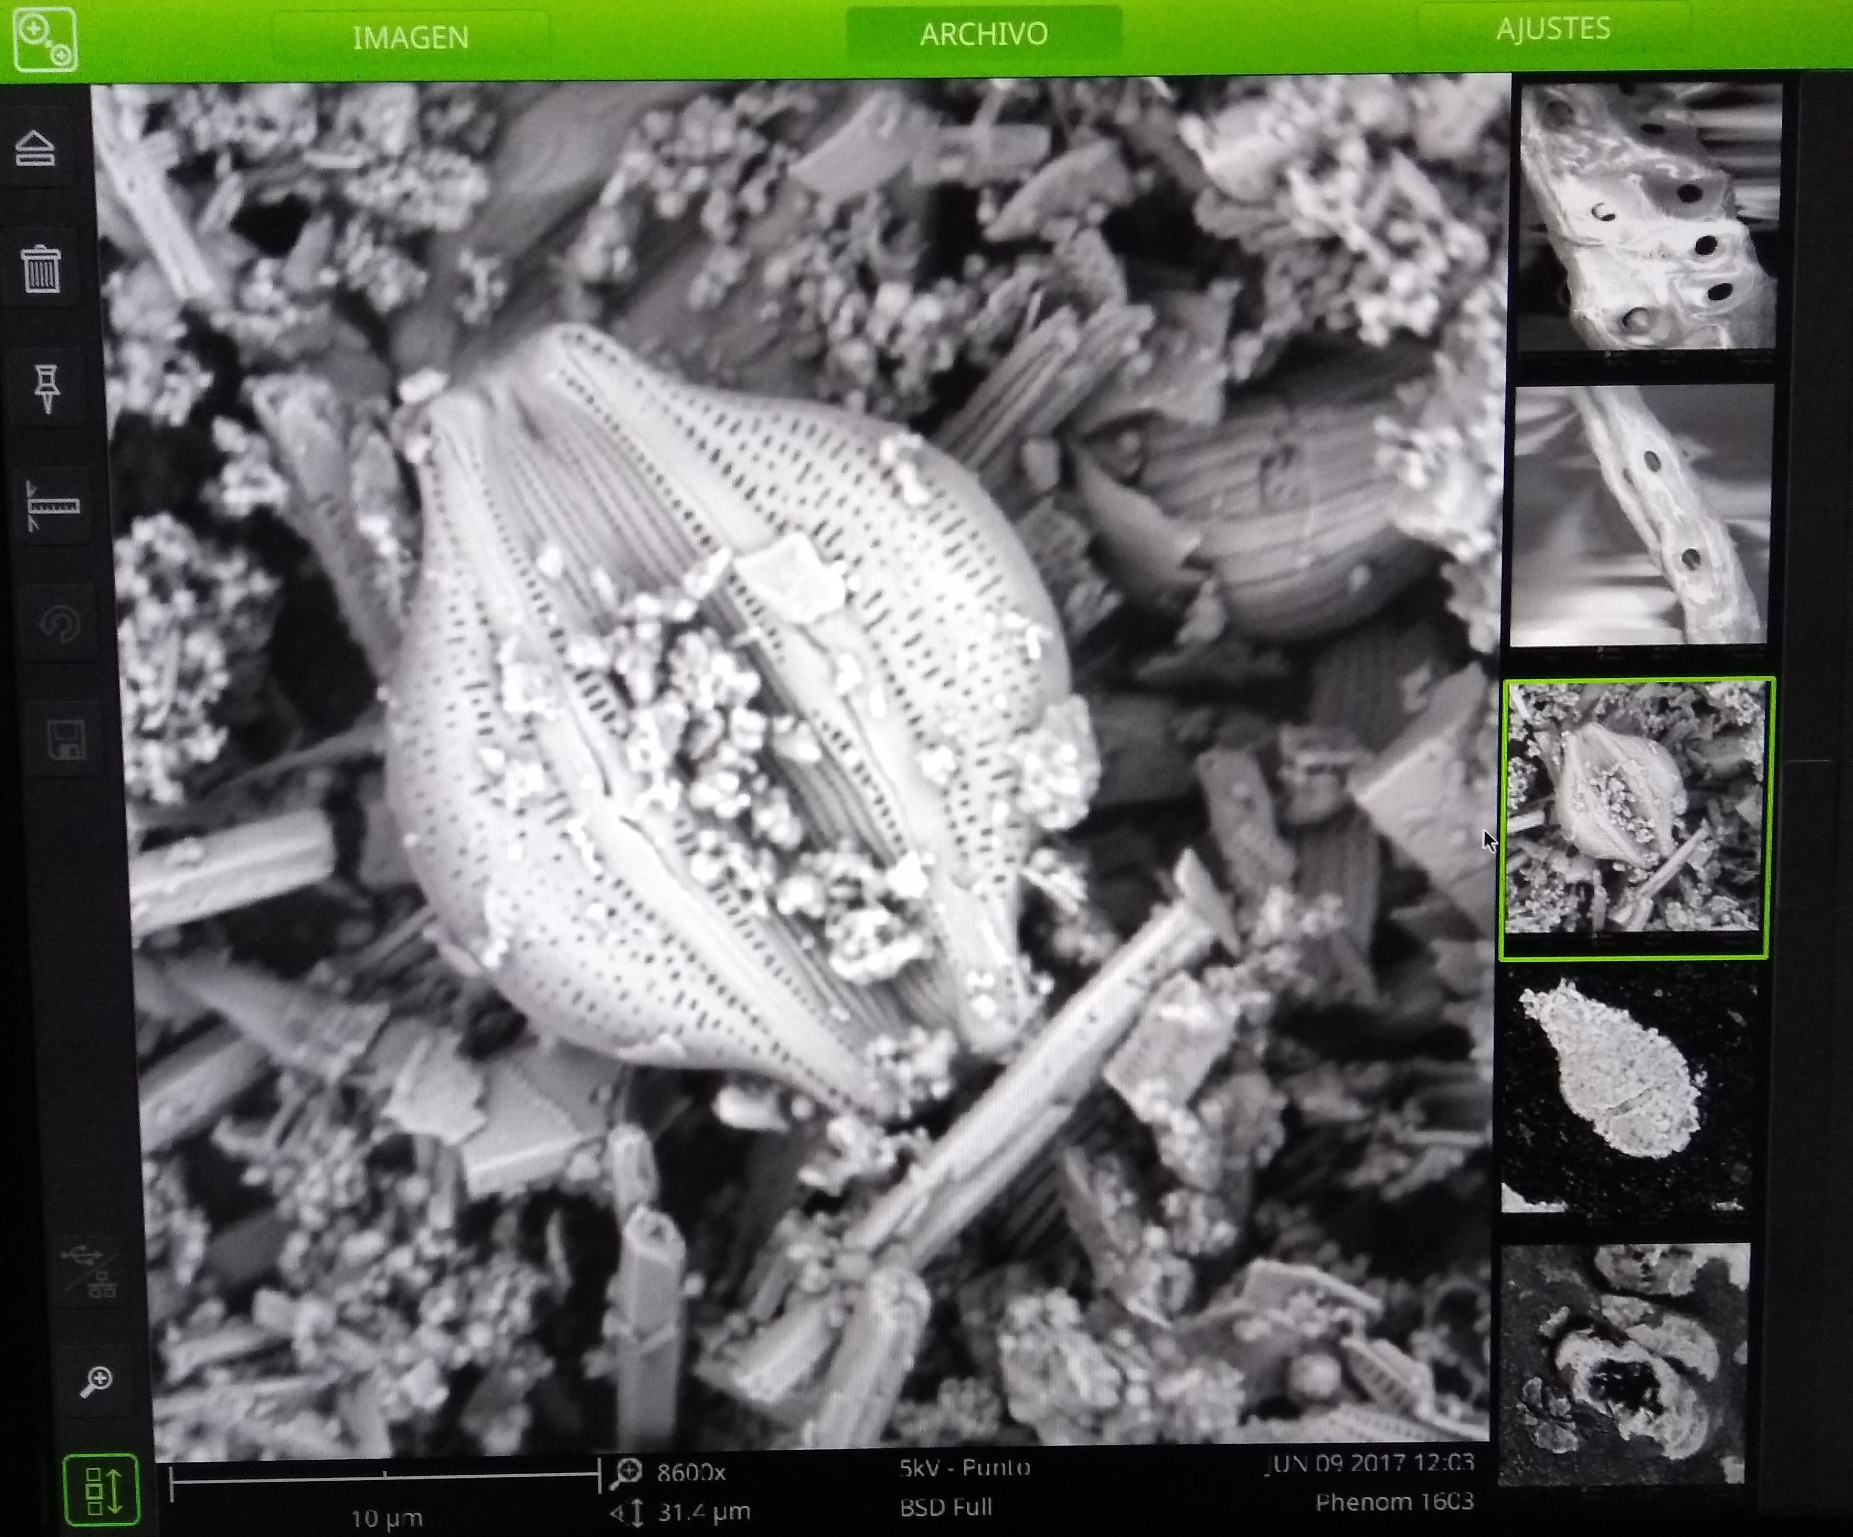Click the Phenom 1603 label
The width and height of the screenshot is (1853, 1537).
click(x=1395, y=1502)
